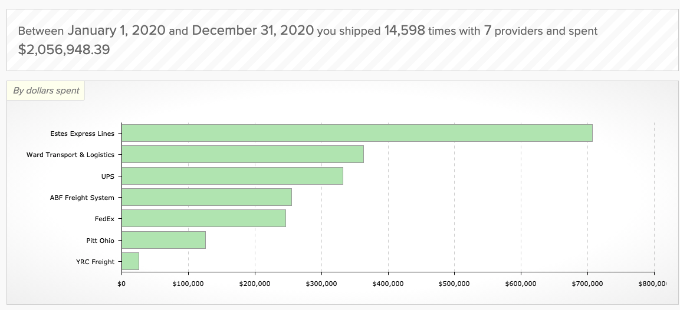Click the '$0' axis tick label

tap(121, 284)
